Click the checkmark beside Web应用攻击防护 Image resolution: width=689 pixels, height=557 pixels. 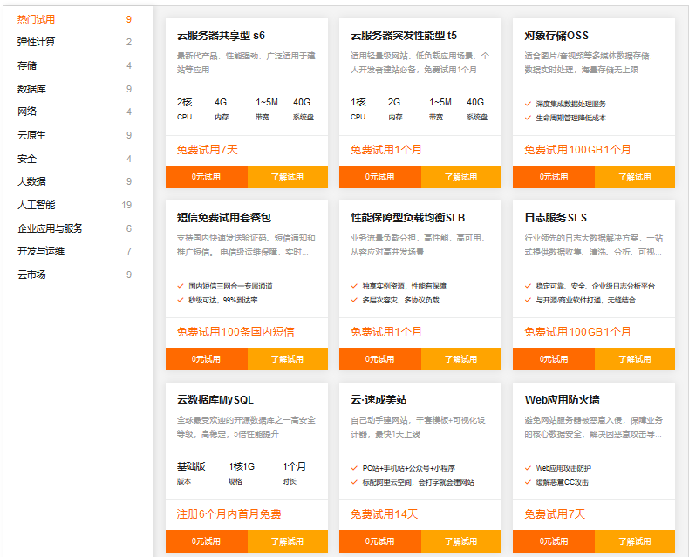tap(529, 468)
